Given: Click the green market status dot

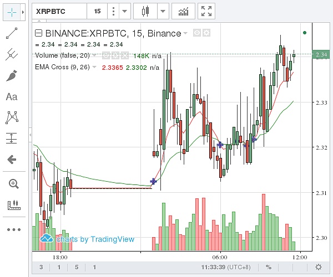Looking at the screenshot, I should 305,33.
